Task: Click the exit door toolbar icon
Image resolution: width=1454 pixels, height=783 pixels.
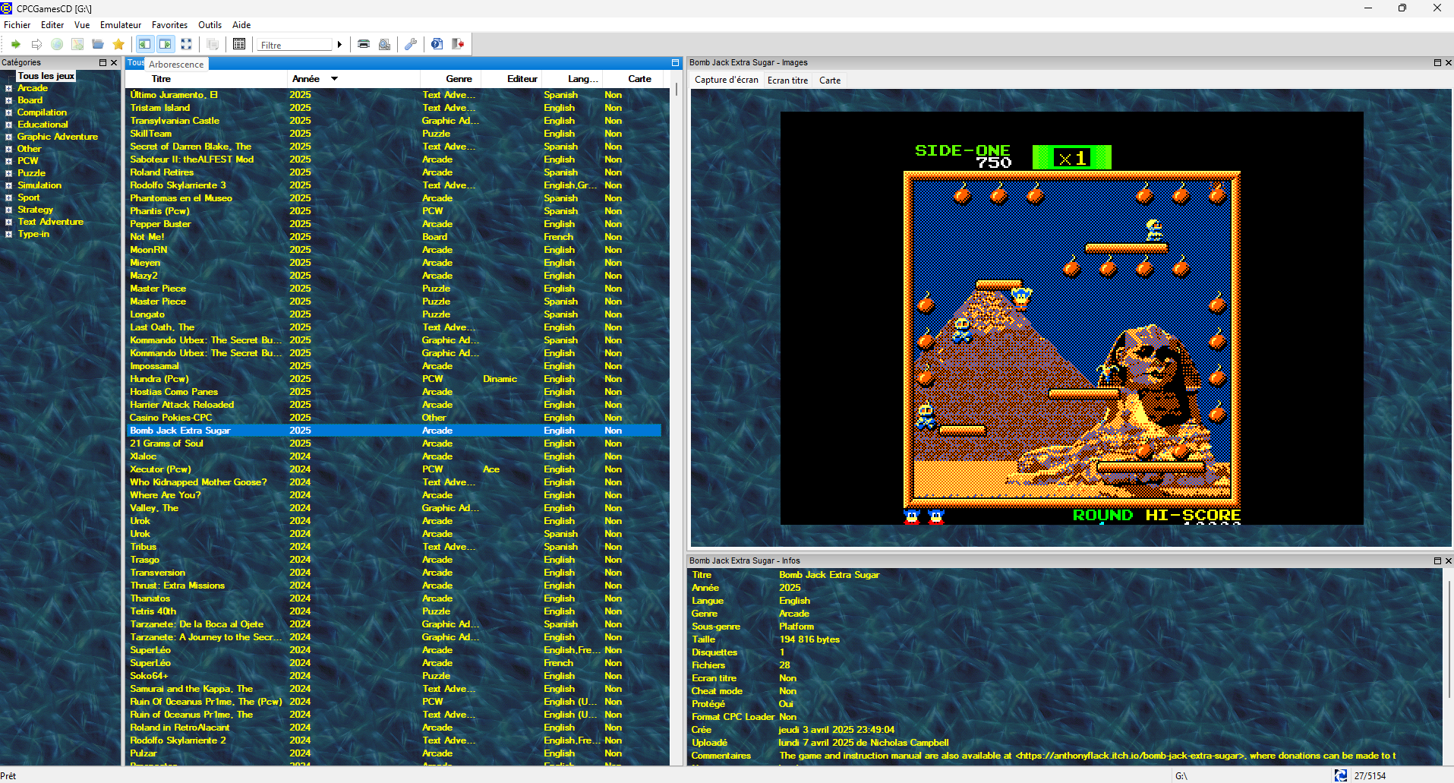Action: (458, 44)
